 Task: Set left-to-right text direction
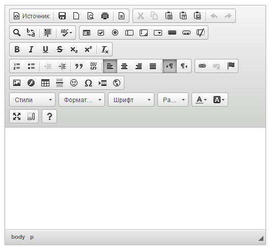(x=170, y=66)
